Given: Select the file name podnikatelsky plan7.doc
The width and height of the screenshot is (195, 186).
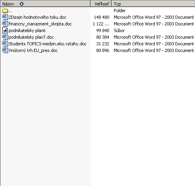Looking at the screenshot, I should 31,37.
